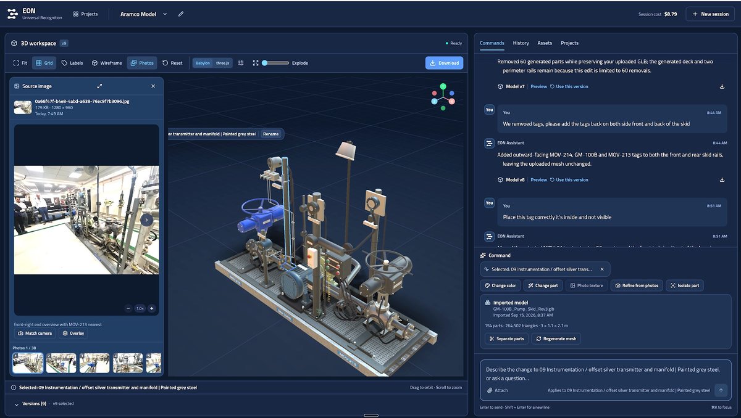Click the EON logo icon
741x418 pixels.
[x=12, y=14]
